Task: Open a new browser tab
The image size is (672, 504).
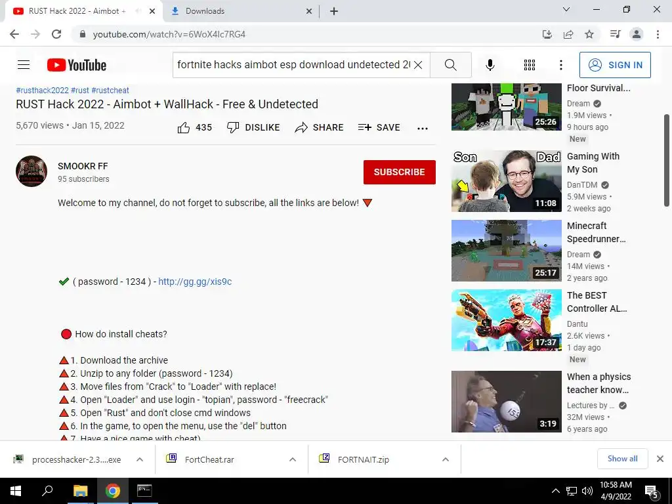Action: [334, 11]
